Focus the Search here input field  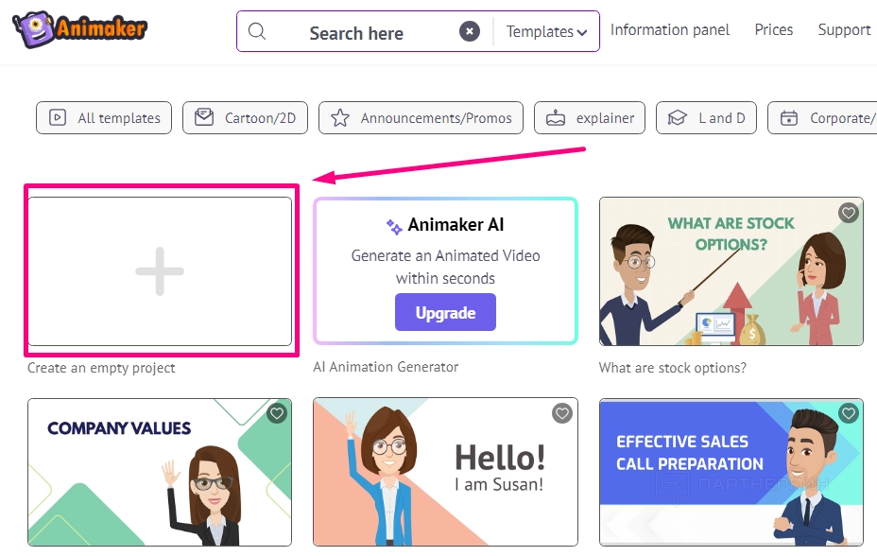click(356, 33)
